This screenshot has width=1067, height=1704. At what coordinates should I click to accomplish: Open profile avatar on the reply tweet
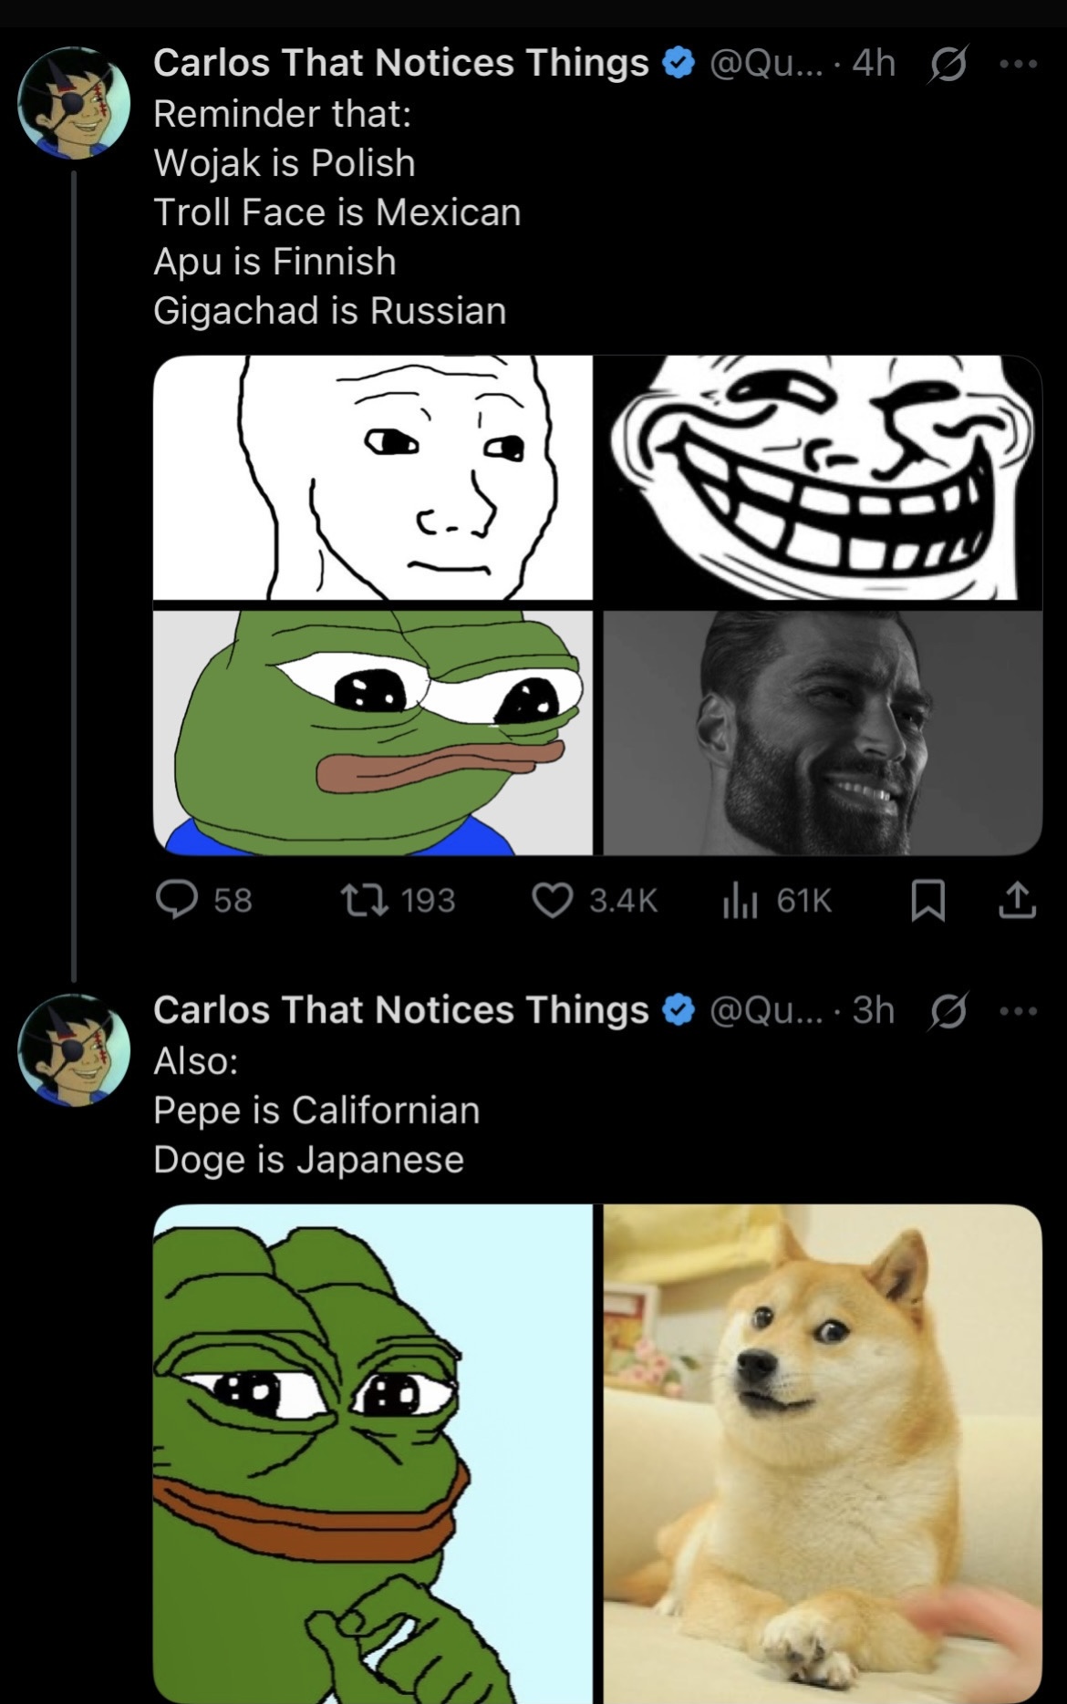point(75,1049)
